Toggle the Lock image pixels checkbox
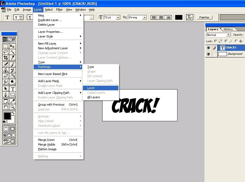This screenshot has width=245, height=182. point(226,41)
